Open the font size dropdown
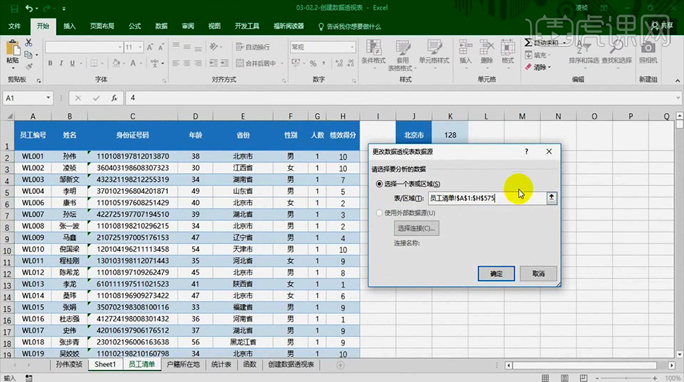Image resolution: width=684 pixels, height=382 pixels. (x=140, y=47)
